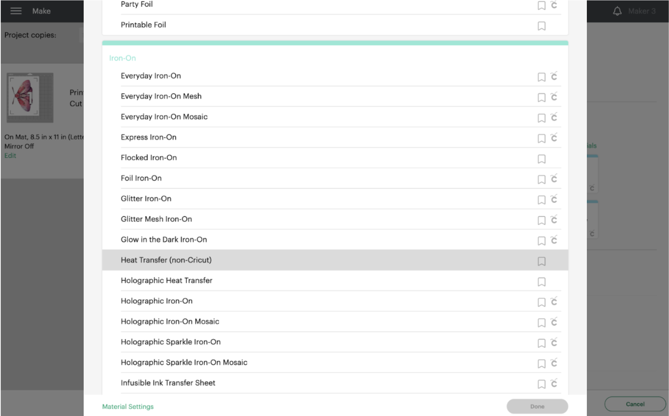Toggle the favorite bookmark on Party Foil
669x416 pixels.
[541, 6]
